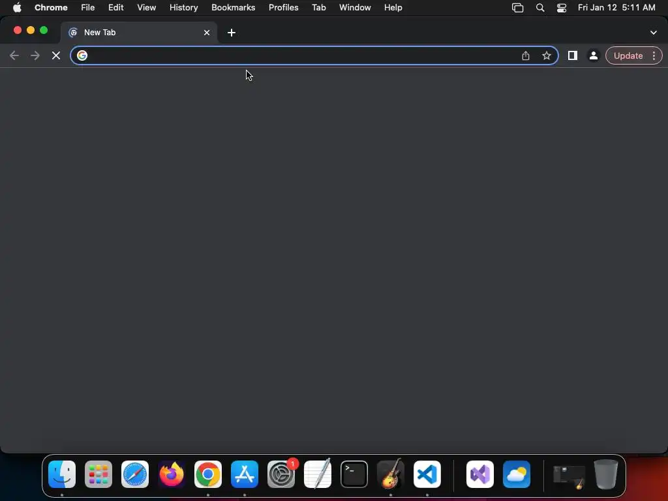668x501 pixels.
Task: Open Launchpad from the Dock
Action: tap(99, 474)
